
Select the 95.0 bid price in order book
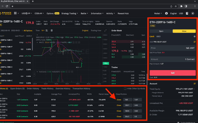(x=113, y=54)
